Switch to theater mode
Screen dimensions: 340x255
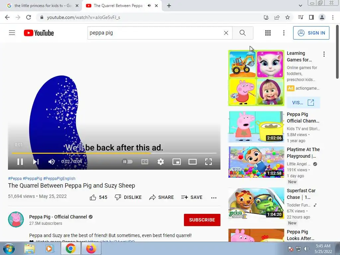pos(193,162)
